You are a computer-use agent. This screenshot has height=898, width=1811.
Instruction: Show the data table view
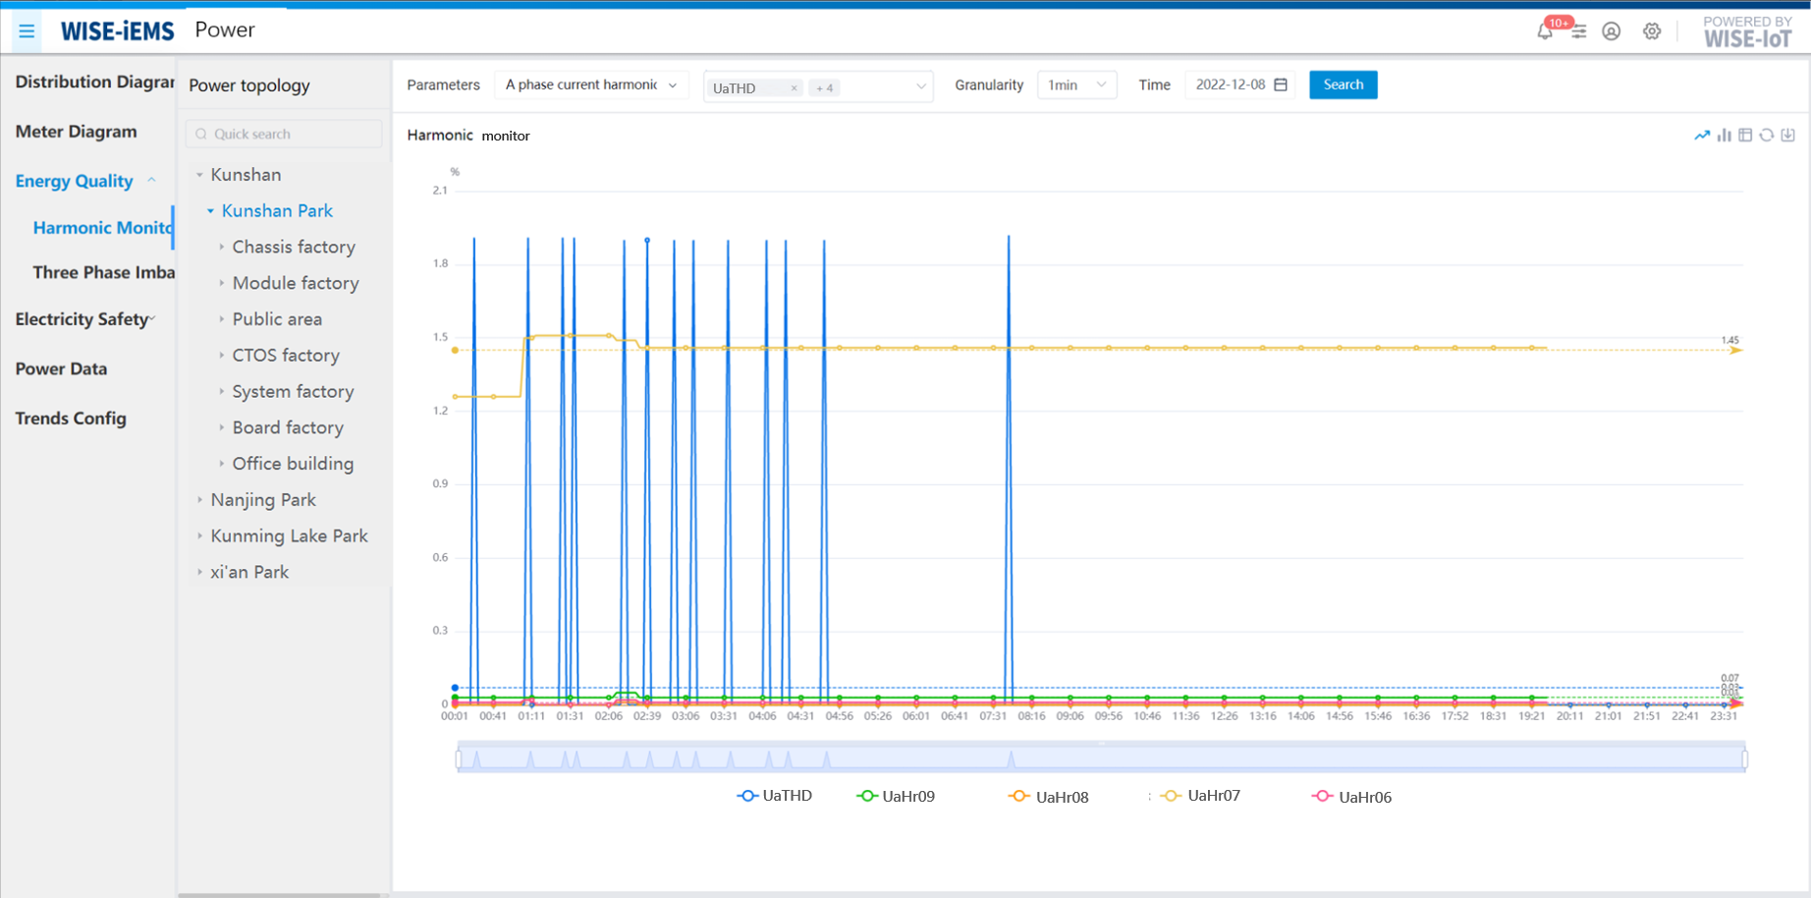click(x=1745, y=136)
